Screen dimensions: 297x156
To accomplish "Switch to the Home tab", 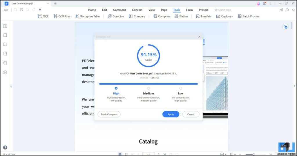I will coord(92,10).
